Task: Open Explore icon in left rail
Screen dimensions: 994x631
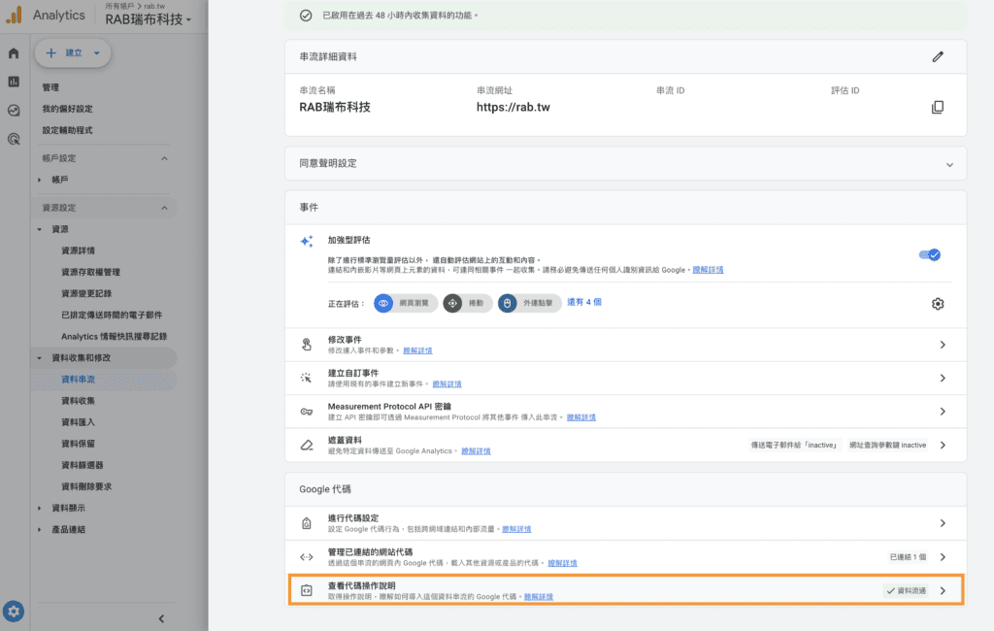Action: pos(14,111)
